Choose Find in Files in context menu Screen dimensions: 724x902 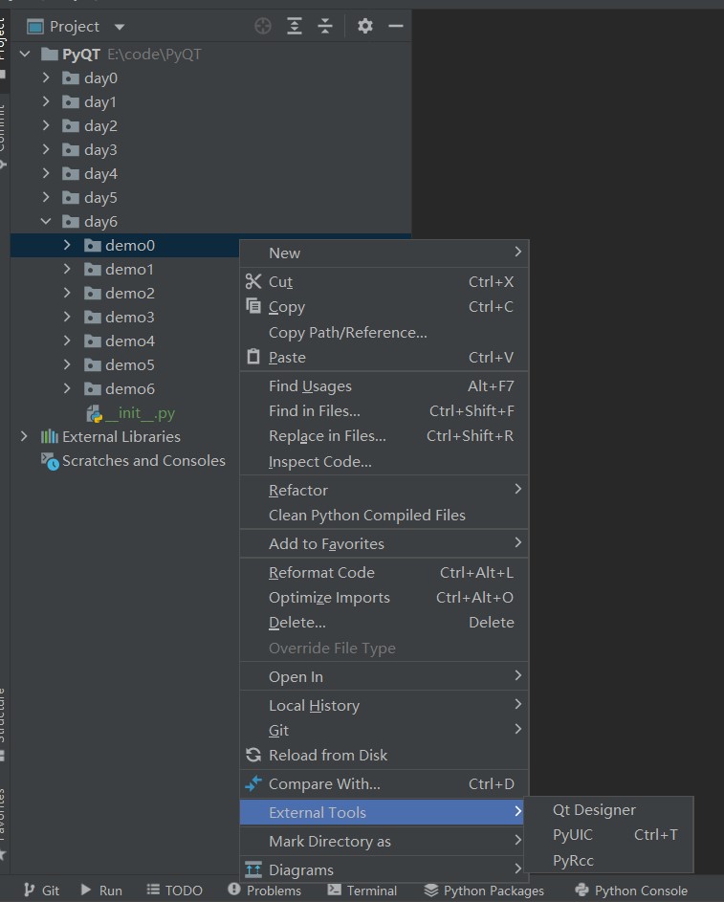384,410
